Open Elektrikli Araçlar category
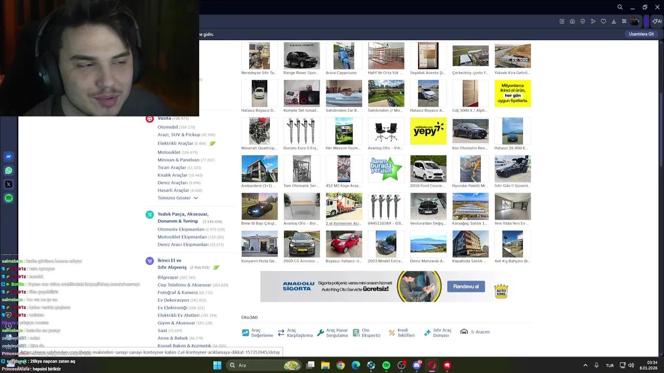 [175, 144]
